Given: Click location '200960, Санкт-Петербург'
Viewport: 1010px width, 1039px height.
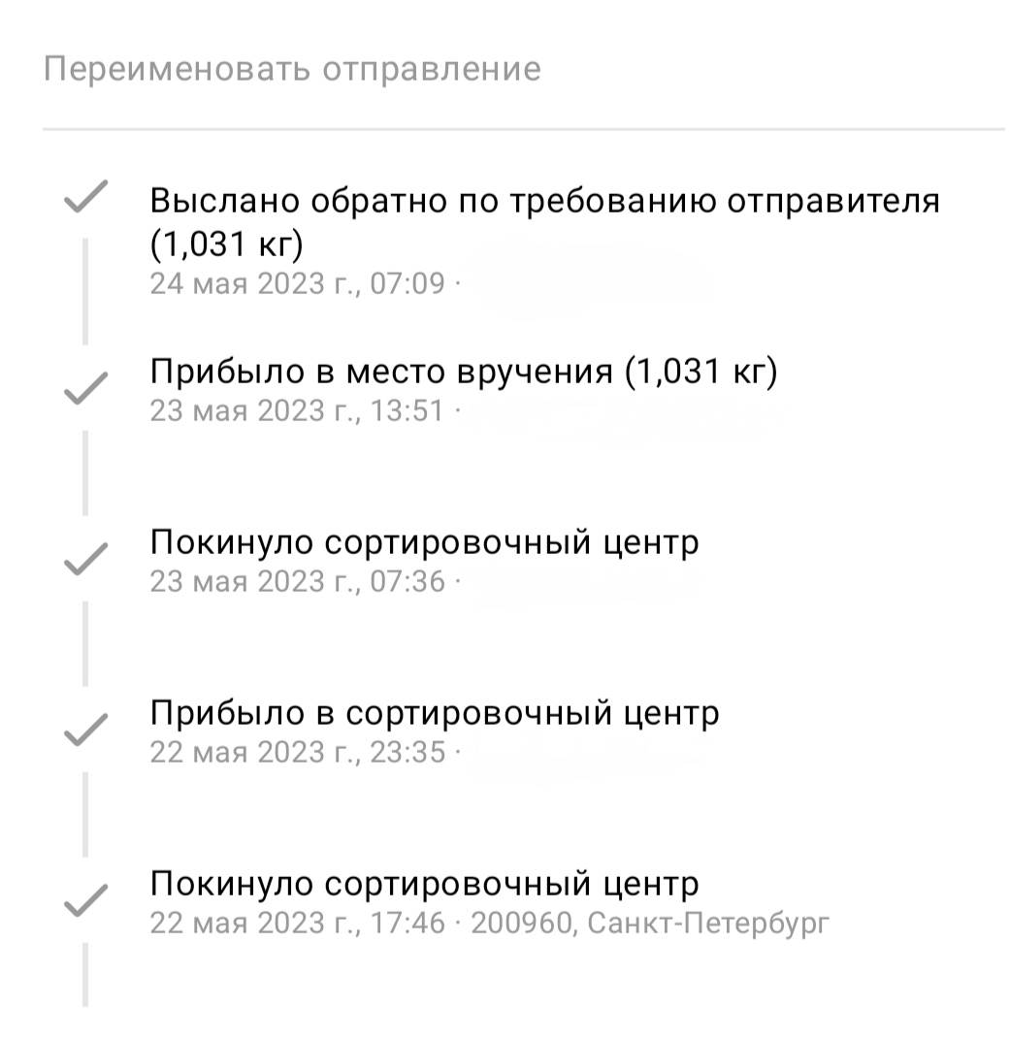Looking at the screenshot, I should pos(650,923).
